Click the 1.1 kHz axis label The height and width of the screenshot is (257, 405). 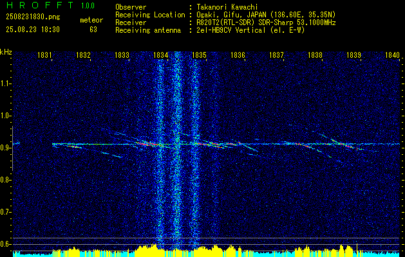5,84
